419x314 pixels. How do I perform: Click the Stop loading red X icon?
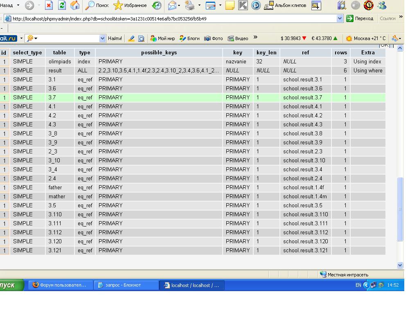click(x=49, y=5)
